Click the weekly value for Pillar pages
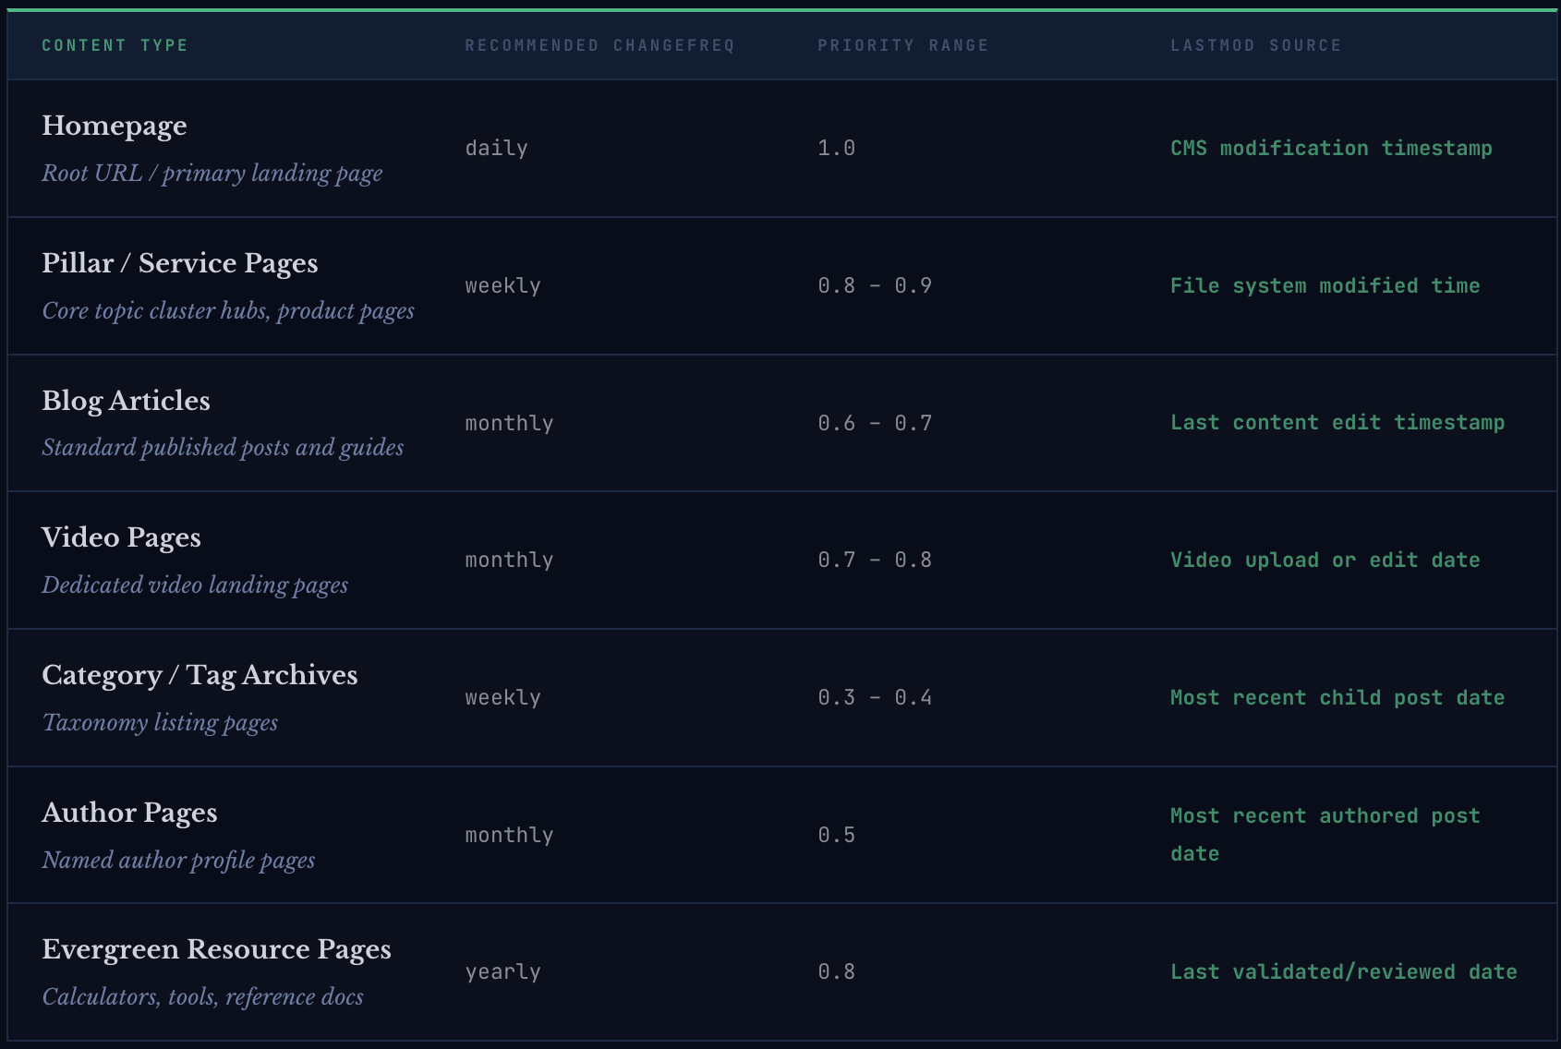The height and width of the screenshot is (1049, 1561). pos(502,285)
